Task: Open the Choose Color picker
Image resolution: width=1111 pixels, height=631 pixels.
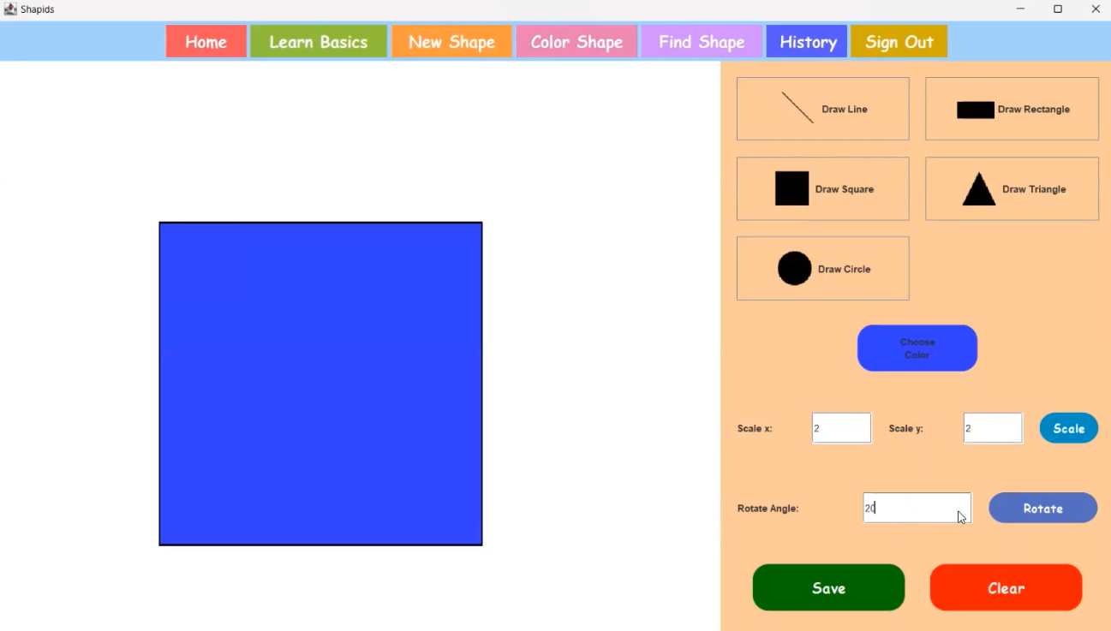Action: point(917,348)
